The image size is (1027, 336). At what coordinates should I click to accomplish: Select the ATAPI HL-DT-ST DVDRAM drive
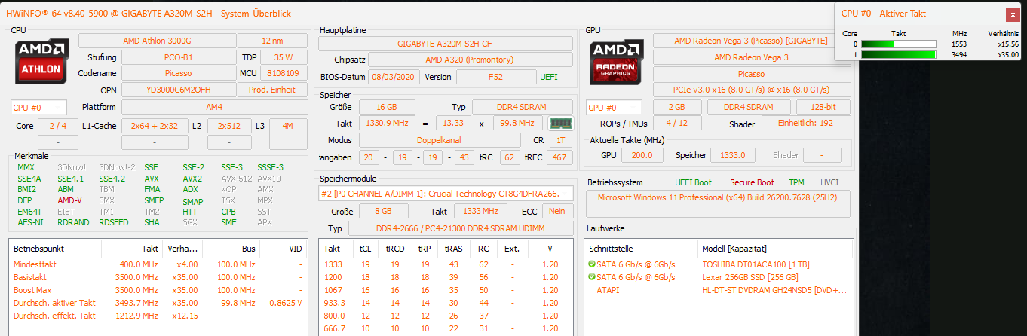(x=719, y=290)
